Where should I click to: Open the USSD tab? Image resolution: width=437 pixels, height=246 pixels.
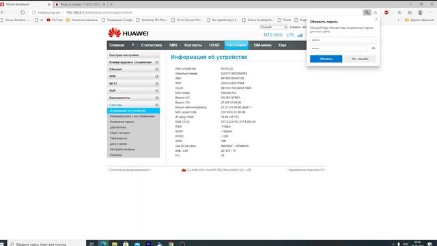(214, 45)
